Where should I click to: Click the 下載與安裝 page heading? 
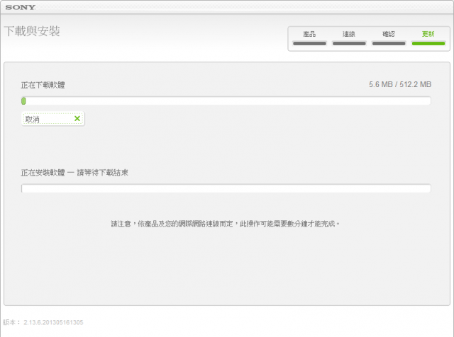pyautogui.click(x=32, y=31)
